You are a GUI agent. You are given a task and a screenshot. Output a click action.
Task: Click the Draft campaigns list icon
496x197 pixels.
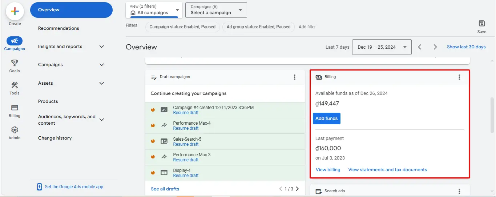[x=154, y=77]
